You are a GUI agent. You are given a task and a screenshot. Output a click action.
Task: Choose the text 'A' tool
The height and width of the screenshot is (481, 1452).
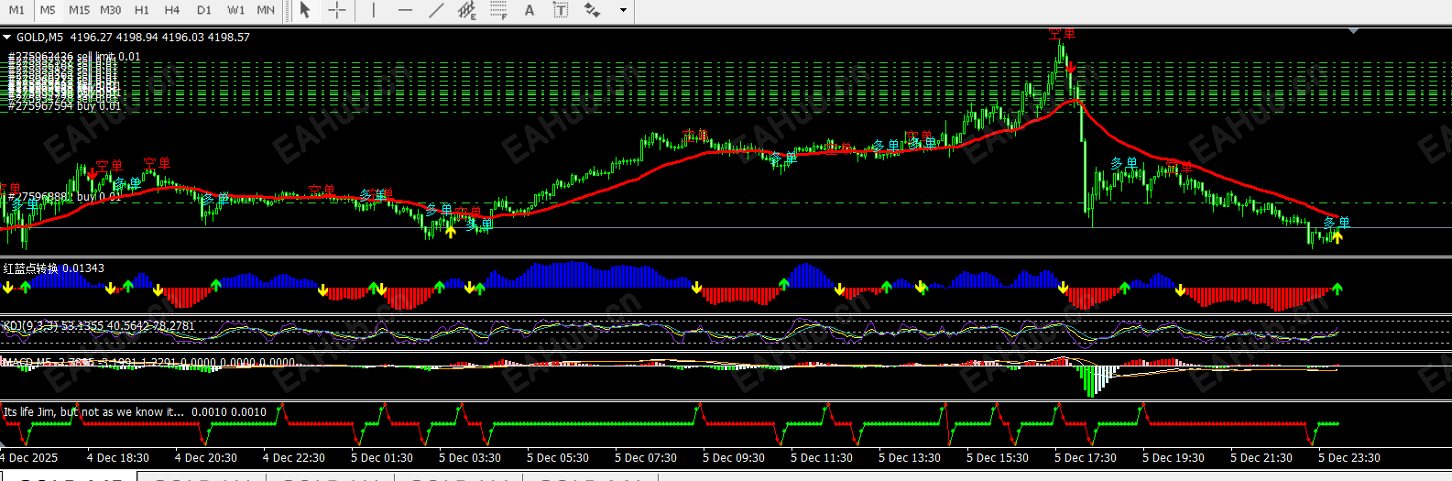(x=529, y=10)
